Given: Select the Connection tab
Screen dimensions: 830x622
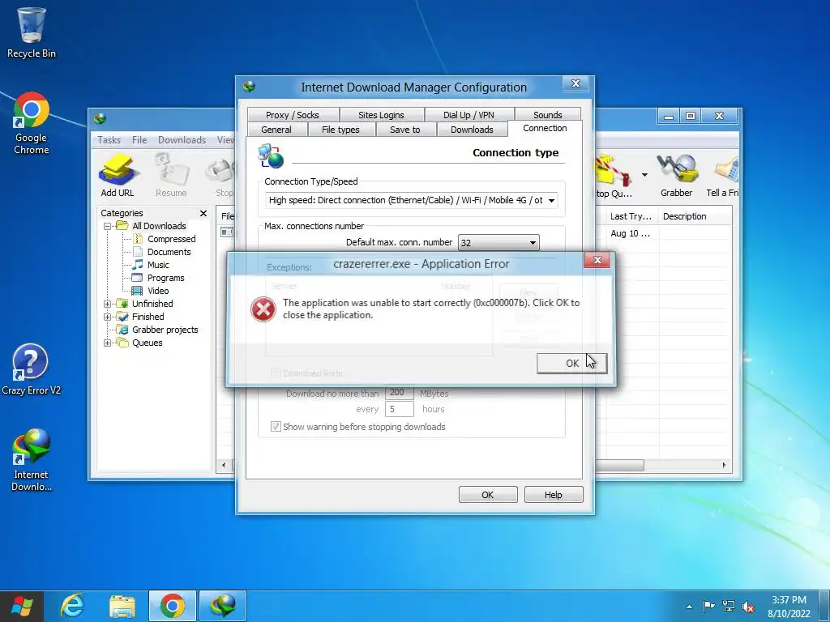Looking at the screenshot, I should click(x=545, y=128).
